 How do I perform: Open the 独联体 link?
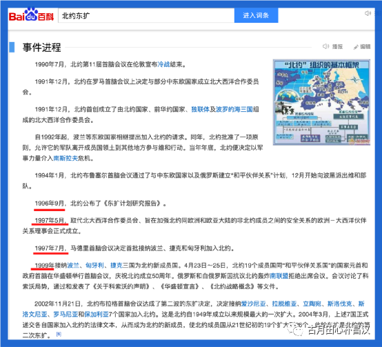[200, 109]
